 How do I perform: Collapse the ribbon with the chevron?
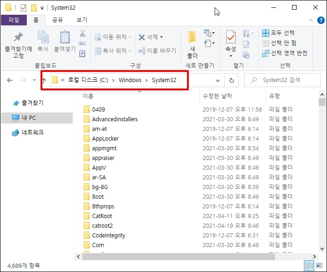point(311,20)
